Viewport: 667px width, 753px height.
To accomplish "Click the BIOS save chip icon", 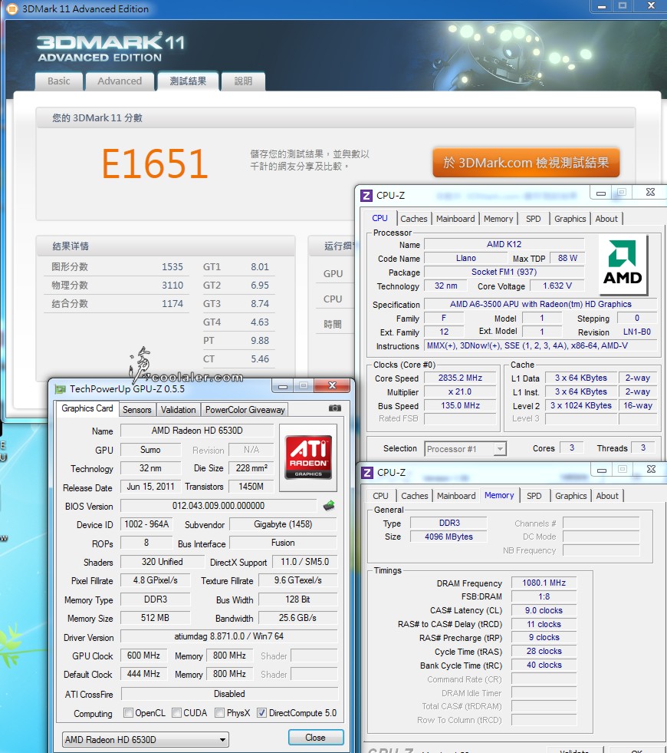I will (329, 505).
